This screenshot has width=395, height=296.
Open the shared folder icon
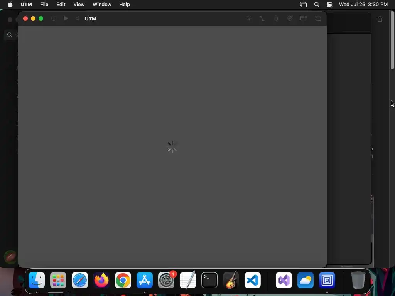click(304, 18)
